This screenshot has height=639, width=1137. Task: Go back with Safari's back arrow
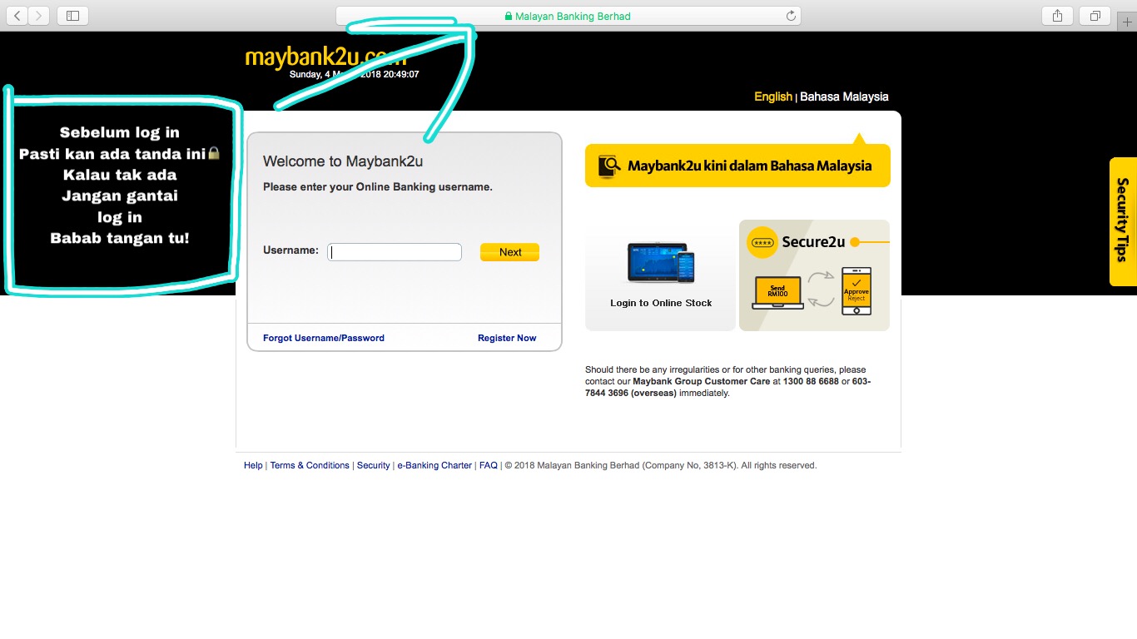click(17, 15)
